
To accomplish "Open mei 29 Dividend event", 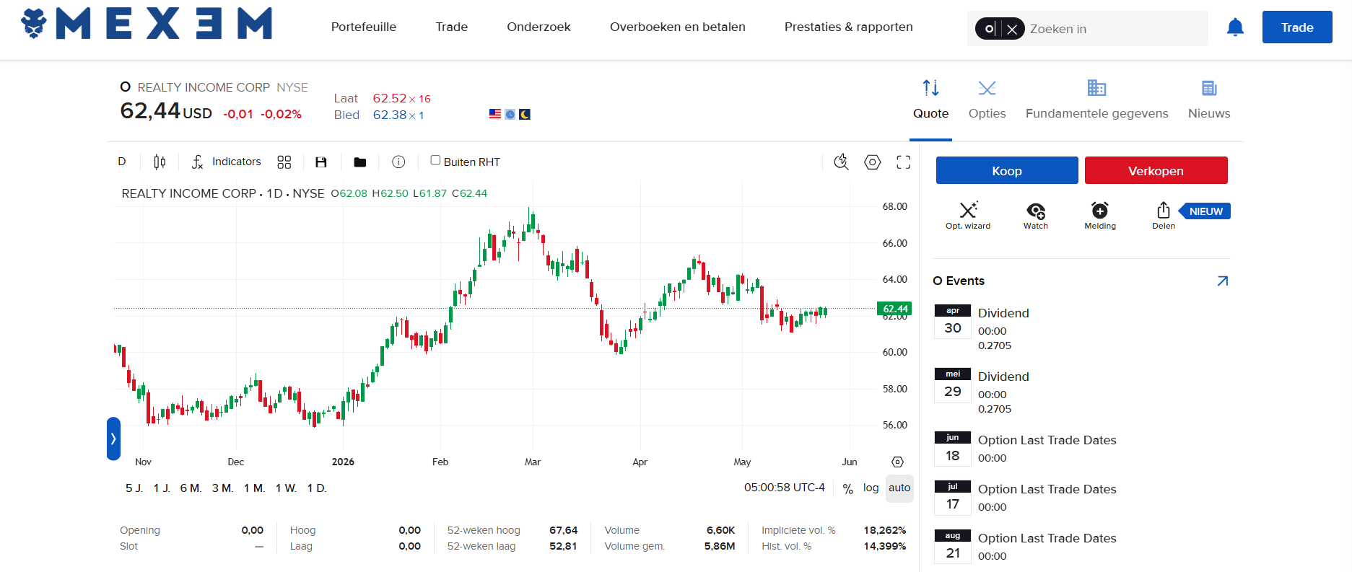I will point(1081,392).
